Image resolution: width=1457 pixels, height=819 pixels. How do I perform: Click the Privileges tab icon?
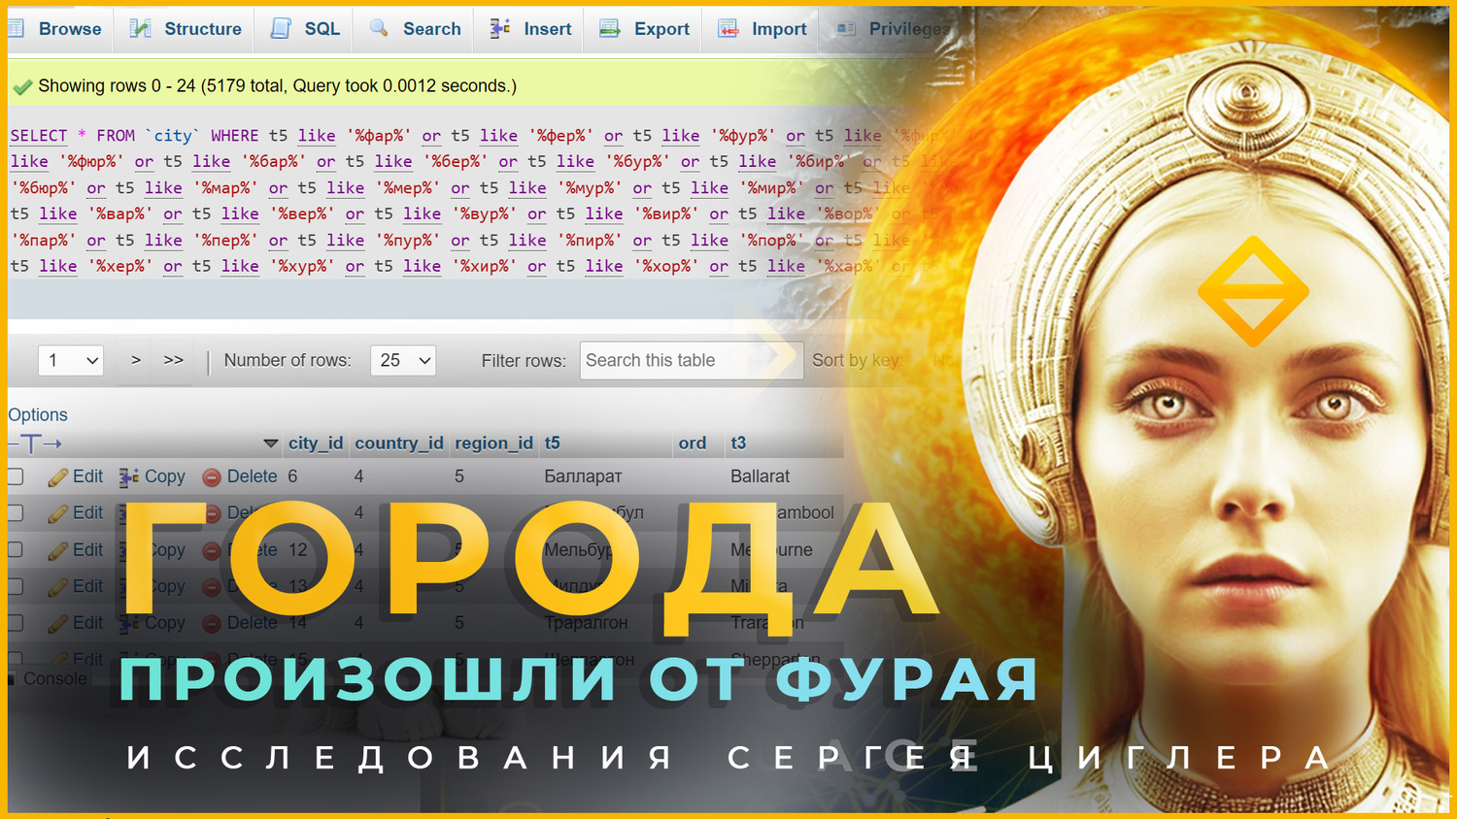point(846,29)
